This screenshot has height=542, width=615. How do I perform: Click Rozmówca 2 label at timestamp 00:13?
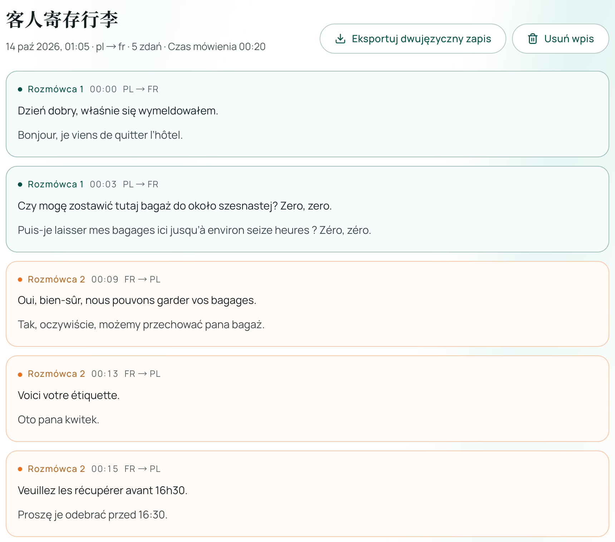coord(56,374)
